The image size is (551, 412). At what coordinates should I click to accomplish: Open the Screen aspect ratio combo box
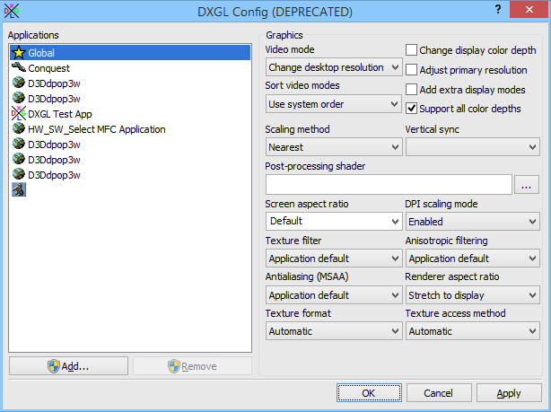click(x=334, y=221)
